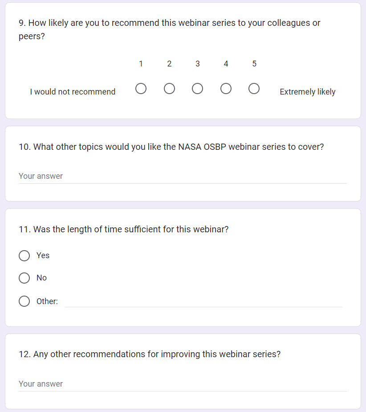Click the 'Other:' option label text
The height and width of the screenshot is (412, 366).
pos(47,301)
